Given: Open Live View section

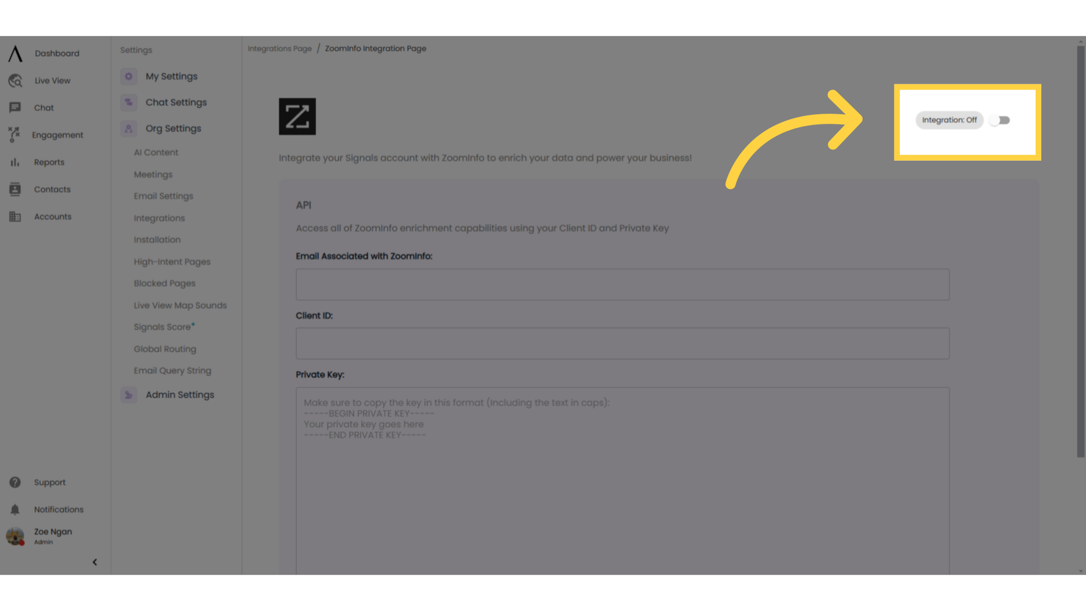Looking at the screenshot, I should (x=51, y=80).
